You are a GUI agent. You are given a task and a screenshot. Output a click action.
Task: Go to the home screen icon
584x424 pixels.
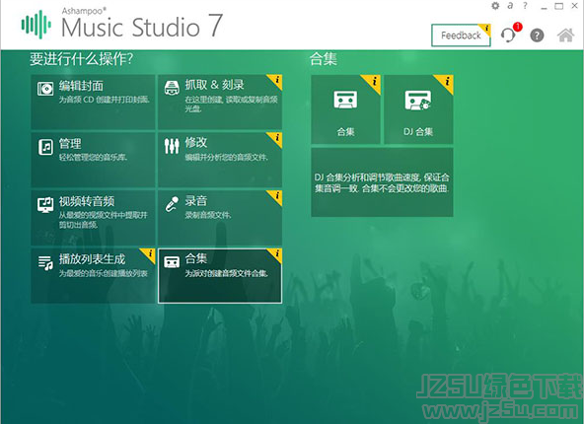(x=565, y=35)
